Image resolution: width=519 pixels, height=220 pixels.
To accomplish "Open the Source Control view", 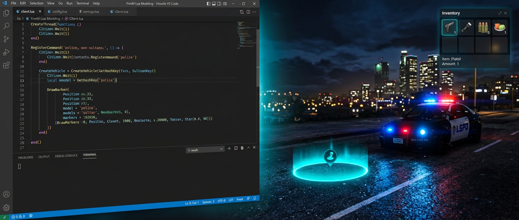I will 6,39.
